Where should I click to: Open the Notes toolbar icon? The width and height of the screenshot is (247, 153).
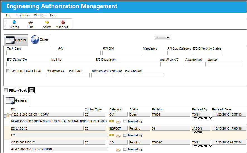[x=15, y=22]
